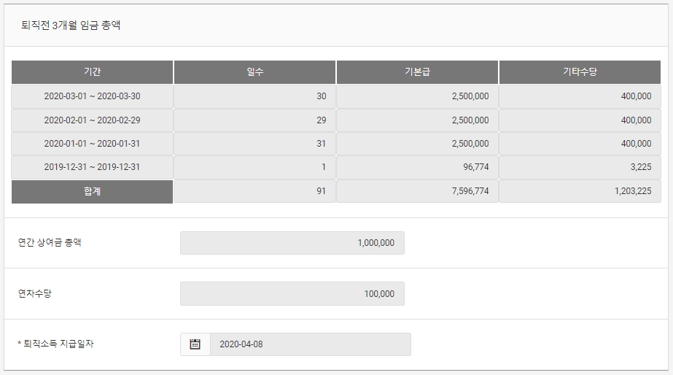Click the 기타수당 column header
The image size is (673, 375).
point(580,72)
